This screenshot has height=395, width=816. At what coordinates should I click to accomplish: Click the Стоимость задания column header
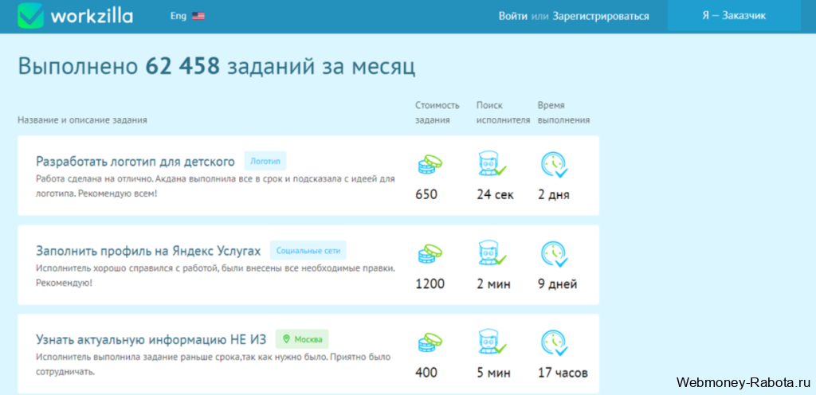point(437,113)
